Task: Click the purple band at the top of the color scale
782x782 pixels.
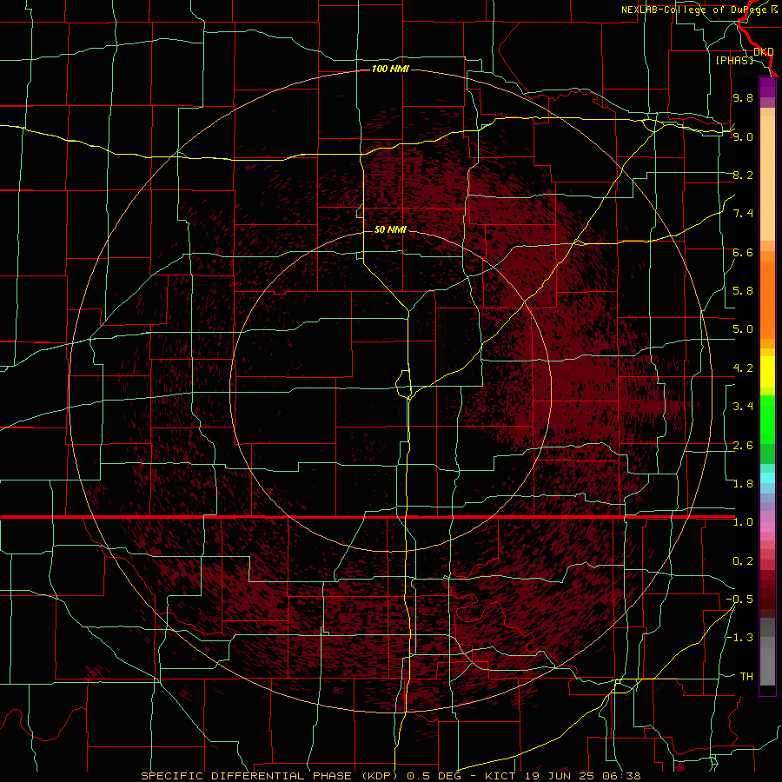Action: 767,87
